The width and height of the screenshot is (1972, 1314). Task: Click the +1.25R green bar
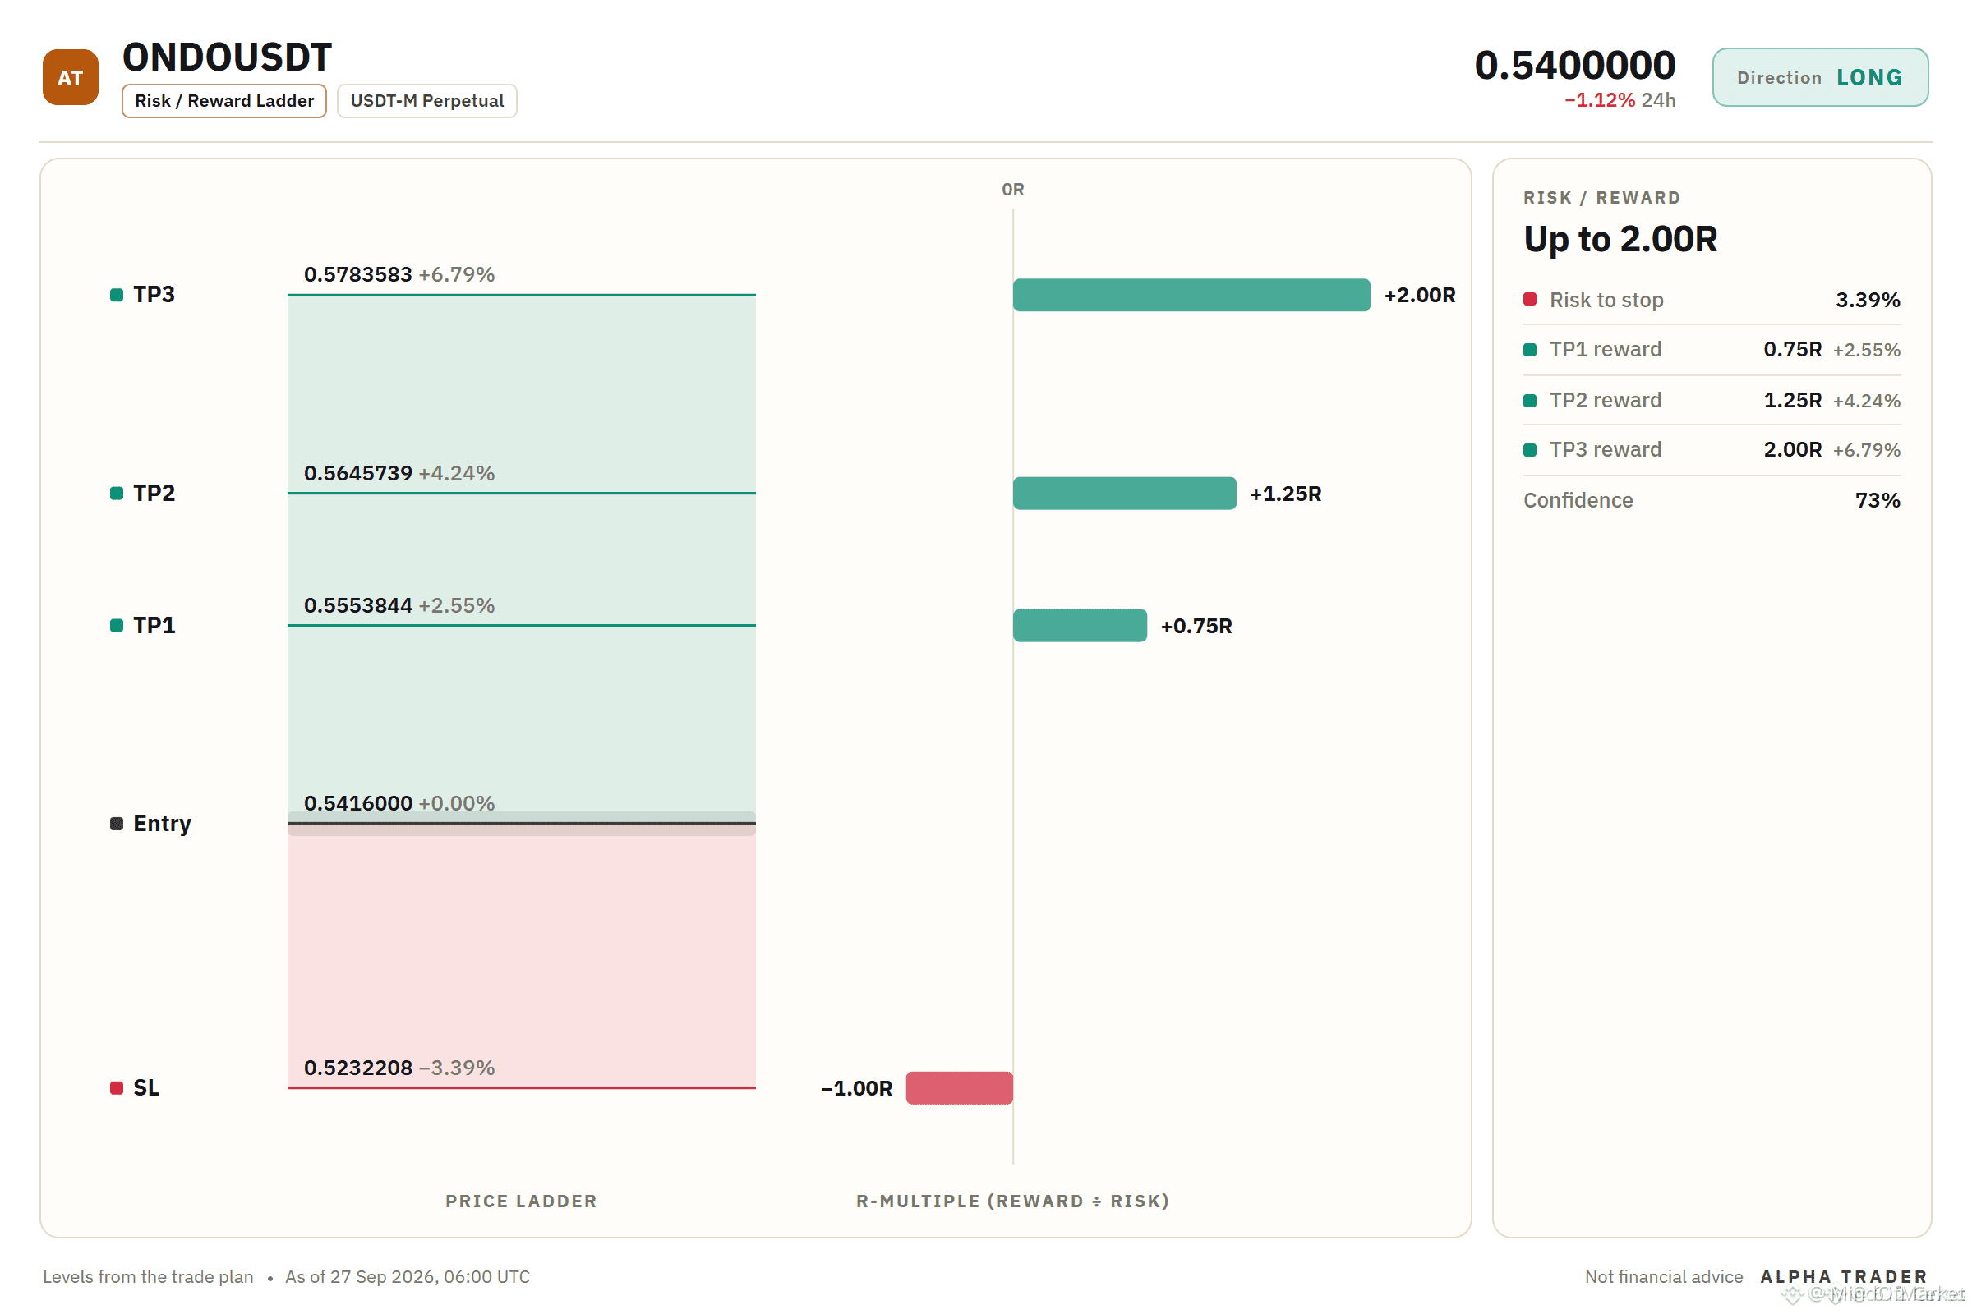[x=1124, y=494]
